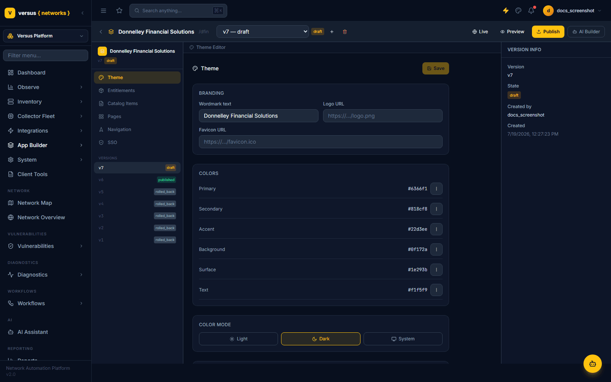Expand the Observe menu

click(45, 87)
